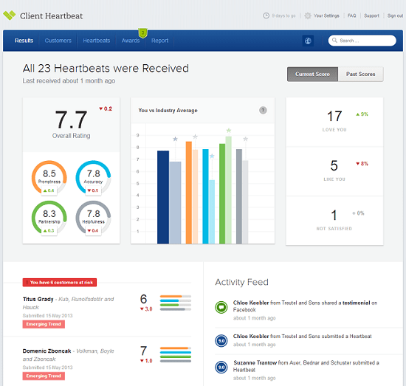Open the Heartbeats tab
Viewport: 406px width, 386px height.
point(96,41)
